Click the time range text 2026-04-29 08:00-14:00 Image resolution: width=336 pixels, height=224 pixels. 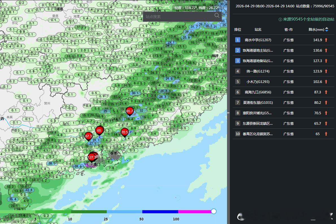pos(265,6)
